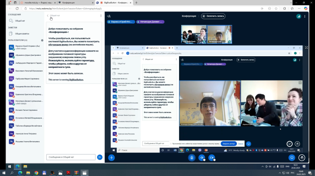Click the browser address bar URL
This screenshot has width=315, height=176.
click(x=65, y=9)
